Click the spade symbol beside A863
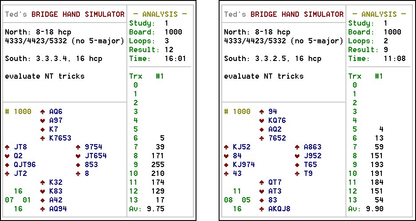The height and width of the screenshot is (221, 416). 297,147
